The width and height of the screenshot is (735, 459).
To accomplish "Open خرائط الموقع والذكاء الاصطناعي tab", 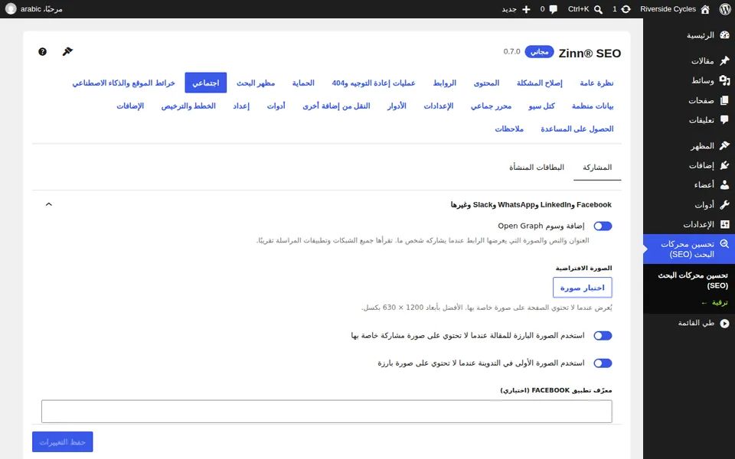I will pyautogui.click(x=123, y=83).
